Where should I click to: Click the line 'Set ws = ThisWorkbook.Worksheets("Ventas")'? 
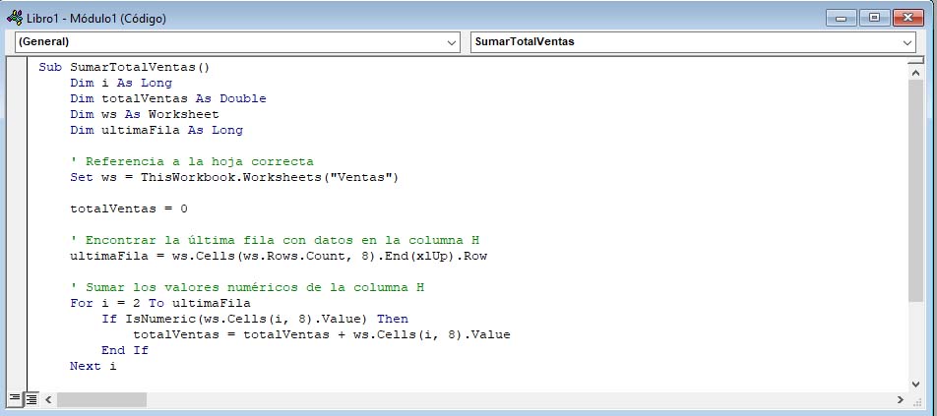234,177
